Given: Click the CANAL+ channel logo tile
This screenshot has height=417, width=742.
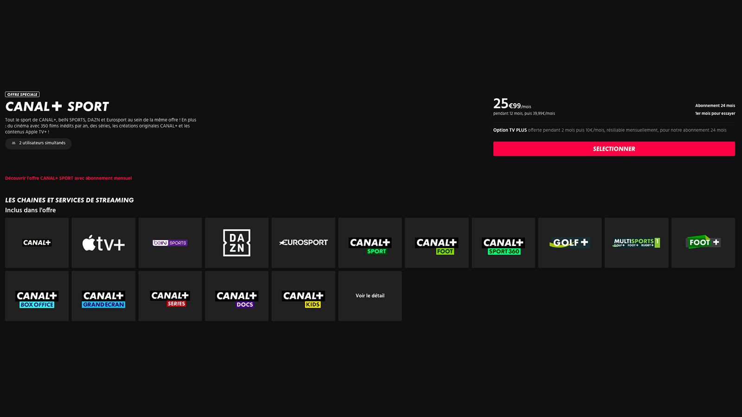Looking at the screenshot, I should pyautogui.click(x=37, y=243).
